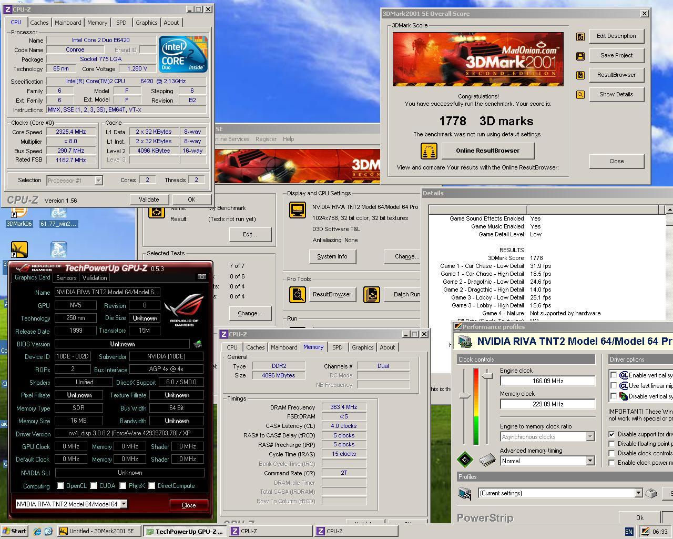Click the Engine clock value field
673x539 pixels.
(547, 381)
